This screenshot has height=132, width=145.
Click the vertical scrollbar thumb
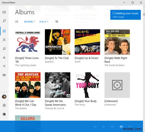144,14
